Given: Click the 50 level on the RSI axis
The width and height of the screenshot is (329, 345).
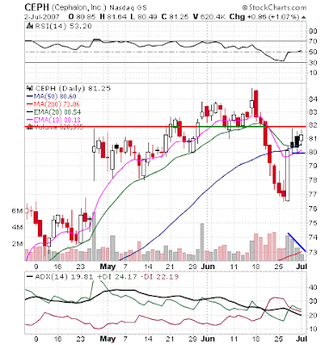Looking at the screenshot, I should pyautogui.click(x=313, y=52).
